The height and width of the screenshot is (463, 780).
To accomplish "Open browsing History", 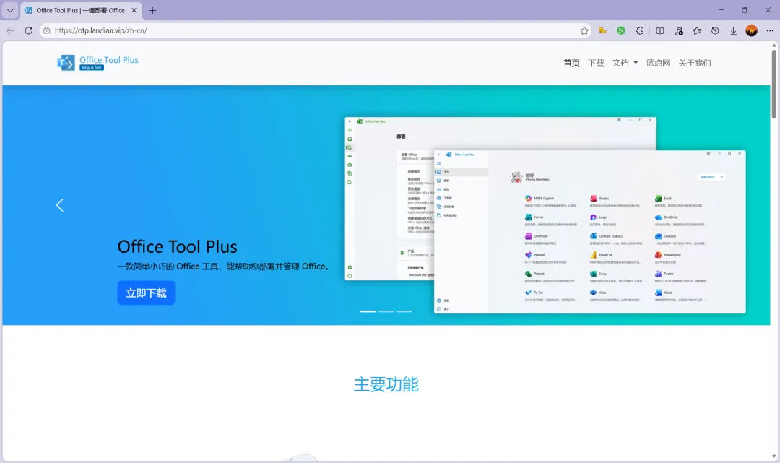I will point(715,31).
